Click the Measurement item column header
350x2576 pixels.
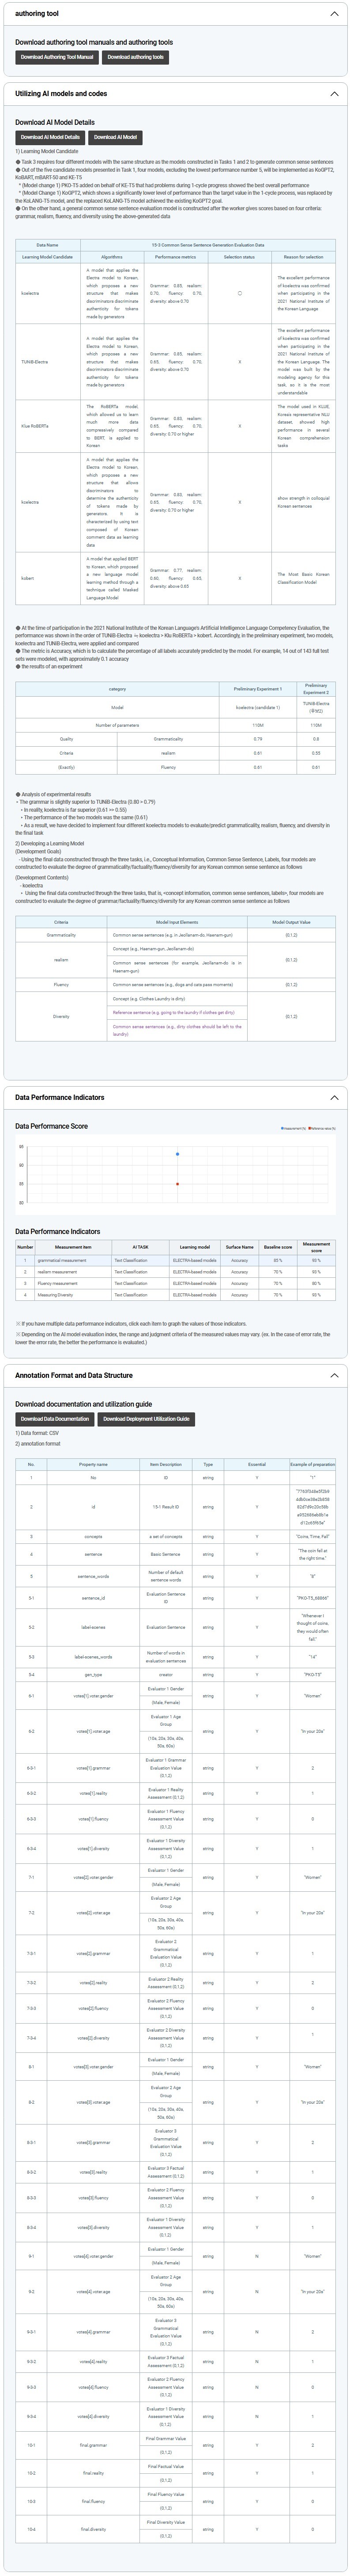click(73, 1247)
